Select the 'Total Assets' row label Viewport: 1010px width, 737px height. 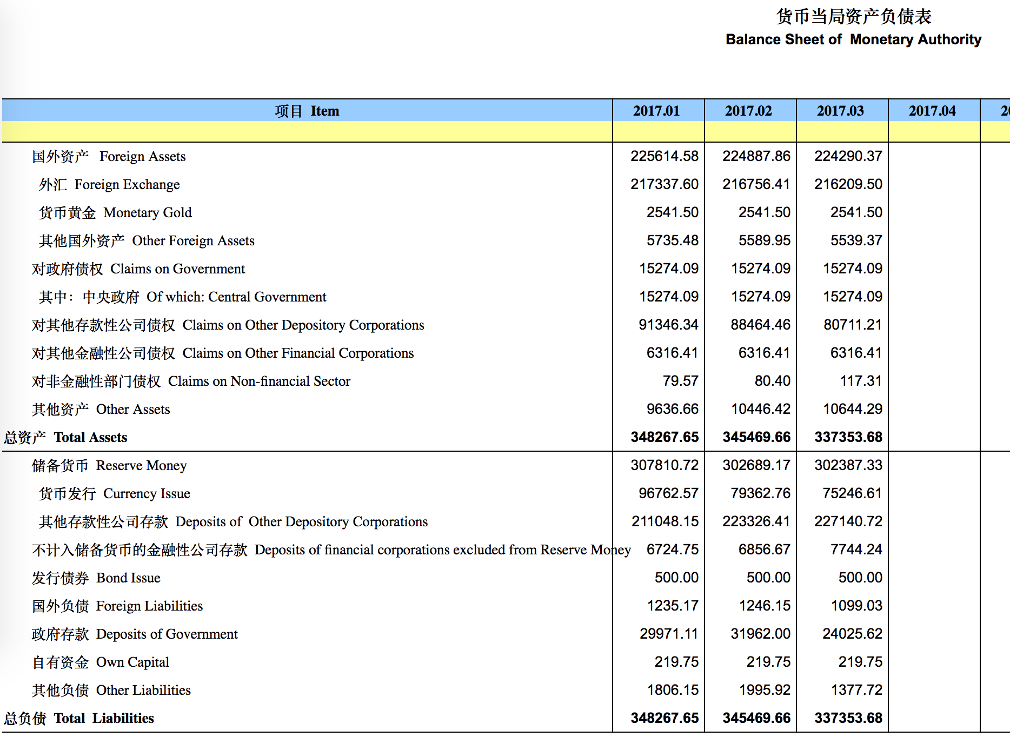pyautogui.click(x=65, y=437)
